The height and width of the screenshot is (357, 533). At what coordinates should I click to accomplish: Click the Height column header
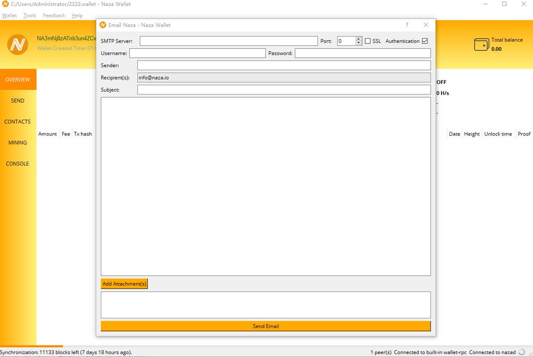(472, 134)
